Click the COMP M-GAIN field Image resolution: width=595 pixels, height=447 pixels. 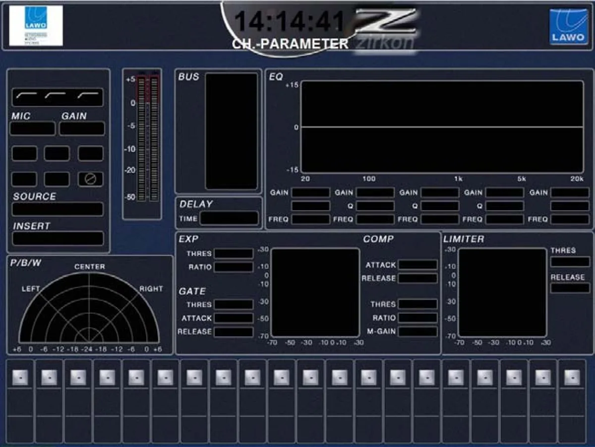tap(417, 331)
